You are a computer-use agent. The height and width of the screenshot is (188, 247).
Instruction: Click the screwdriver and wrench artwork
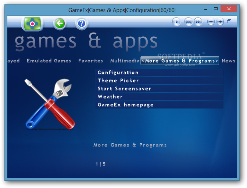coord(50,104)
